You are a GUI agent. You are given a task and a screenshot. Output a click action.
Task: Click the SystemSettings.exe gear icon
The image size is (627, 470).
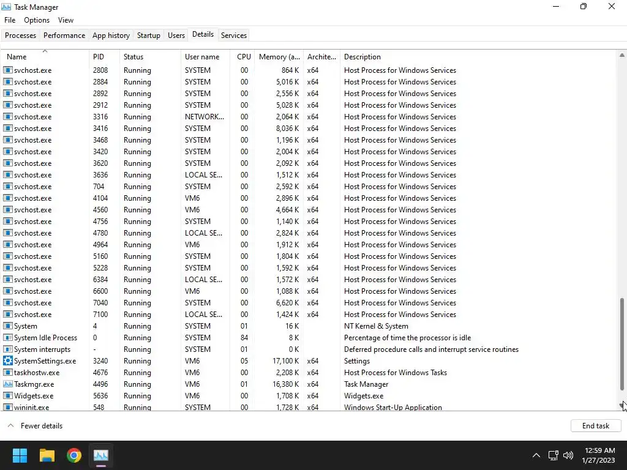point(7,361)
